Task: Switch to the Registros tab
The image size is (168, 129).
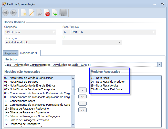Action: point(10,53)
